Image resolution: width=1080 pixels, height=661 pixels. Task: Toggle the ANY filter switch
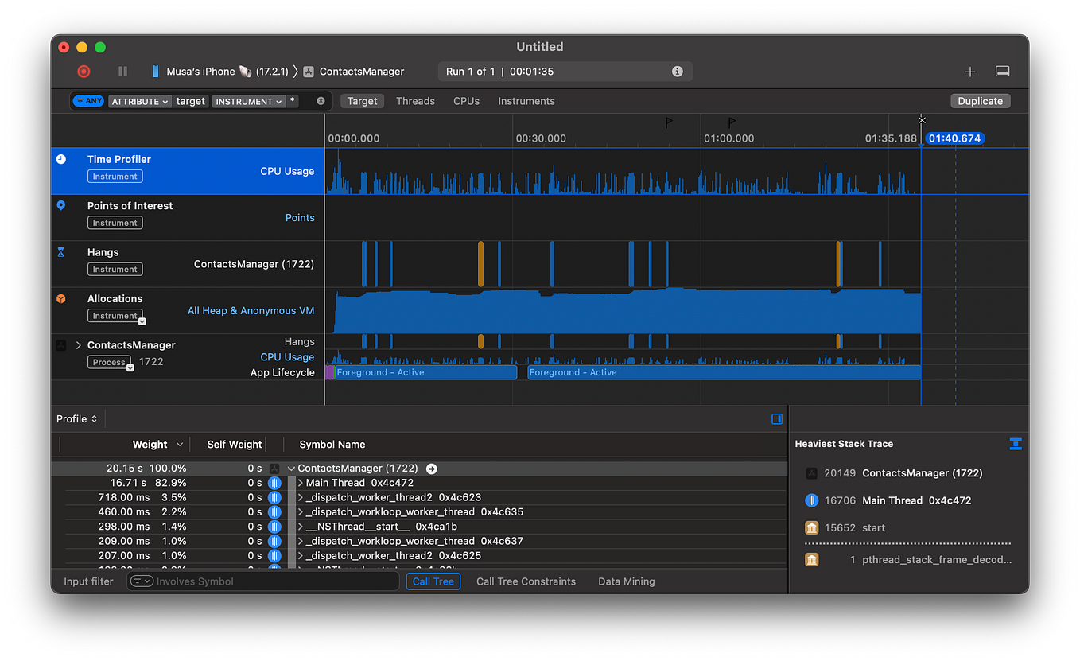87,100
